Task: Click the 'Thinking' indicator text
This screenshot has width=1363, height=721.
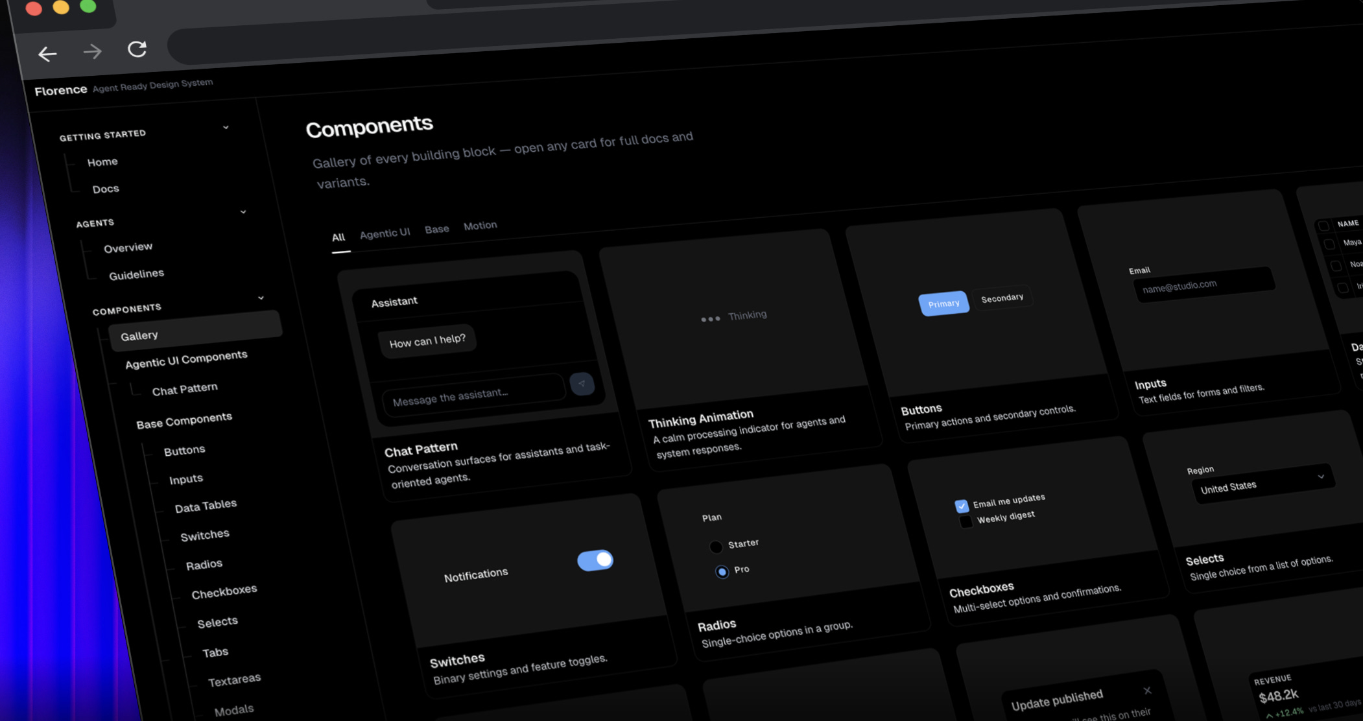Action: coord(747,315)
